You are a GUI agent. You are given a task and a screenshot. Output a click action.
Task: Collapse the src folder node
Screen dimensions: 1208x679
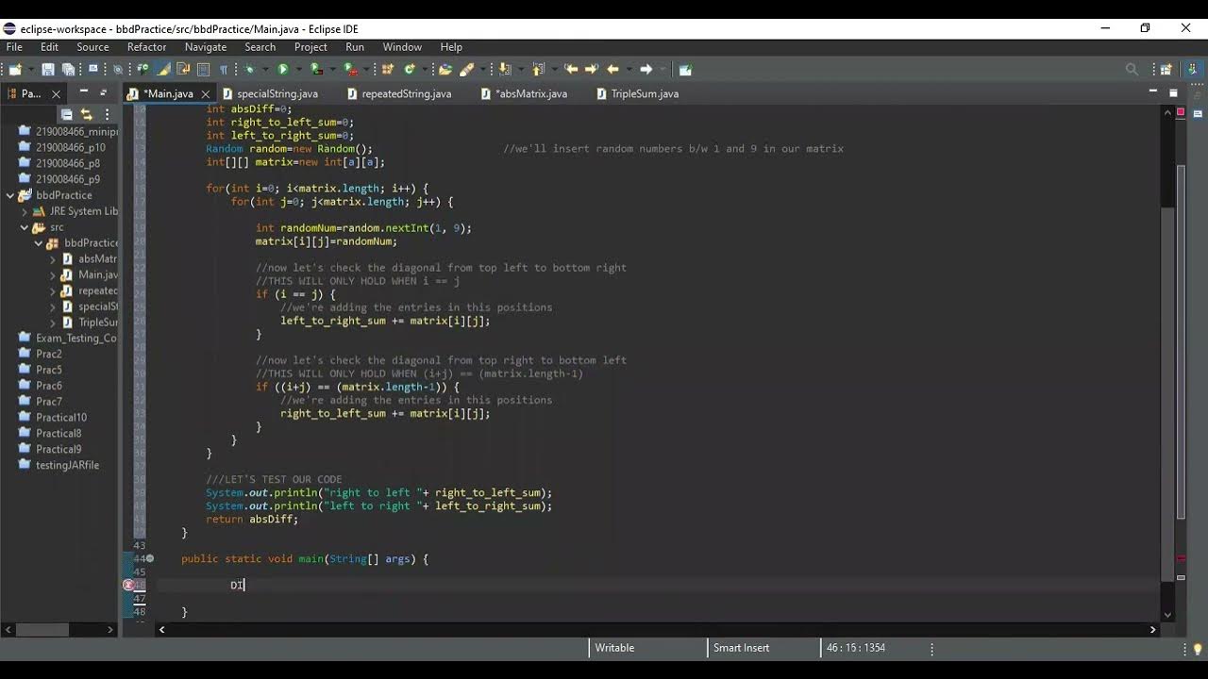pos(25,227)
